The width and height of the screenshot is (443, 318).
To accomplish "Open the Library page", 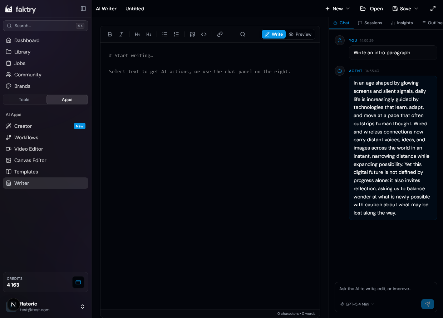I will 45,52.
